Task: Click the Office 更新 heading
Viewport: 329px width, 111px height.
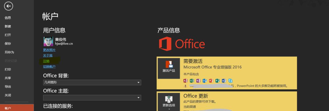Action: click(196, 96)
